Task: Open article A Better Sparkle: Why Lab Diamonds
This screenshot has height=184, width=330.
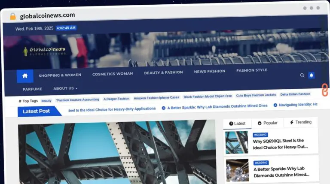Action: click(281, 172)
